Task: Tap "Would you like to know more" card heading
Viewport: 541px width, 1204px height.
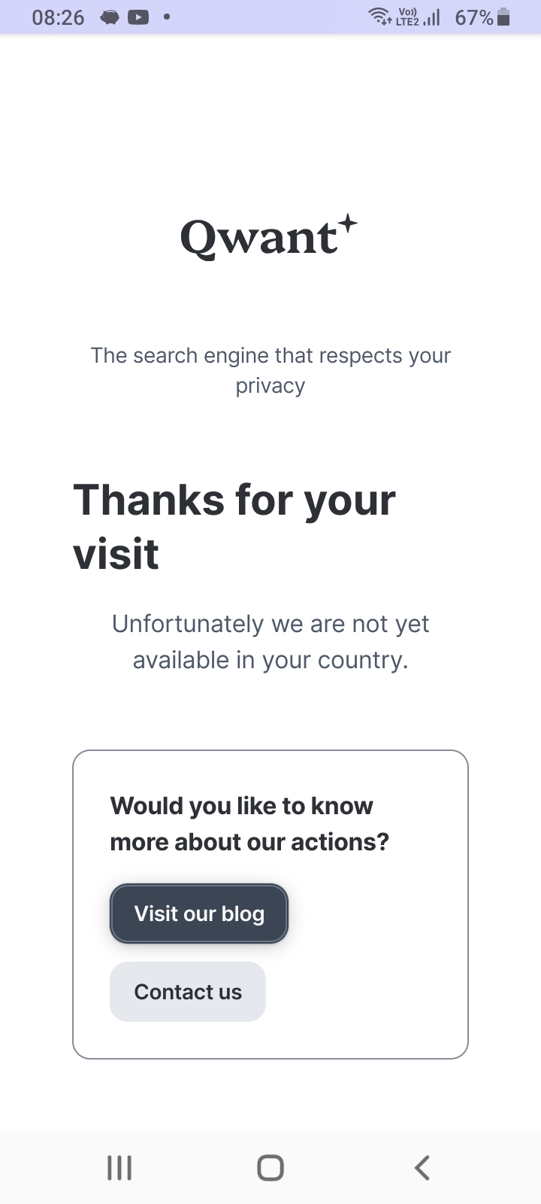Action: coord(249,823)
